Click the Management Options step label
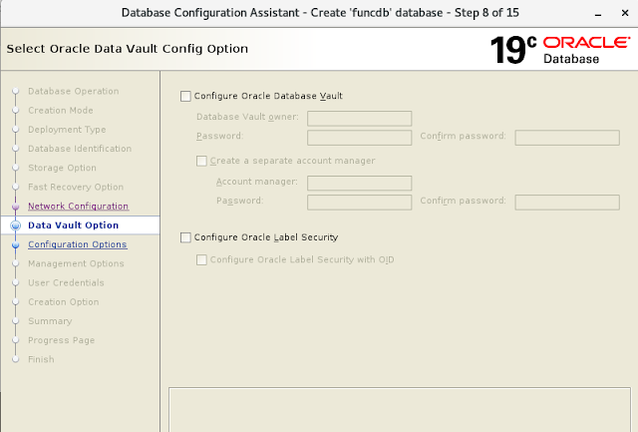 (76, 263)
